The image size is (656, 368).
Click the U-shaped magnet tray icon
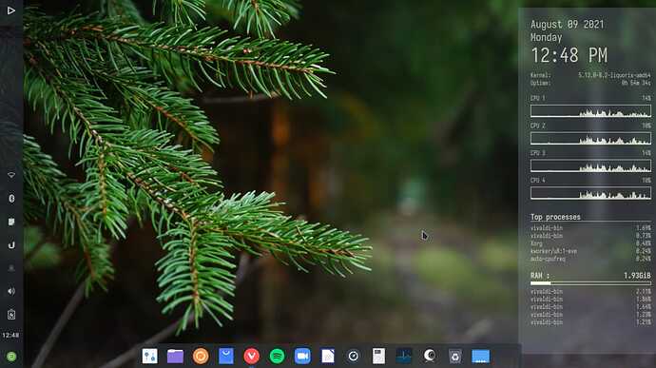[11, 245]
